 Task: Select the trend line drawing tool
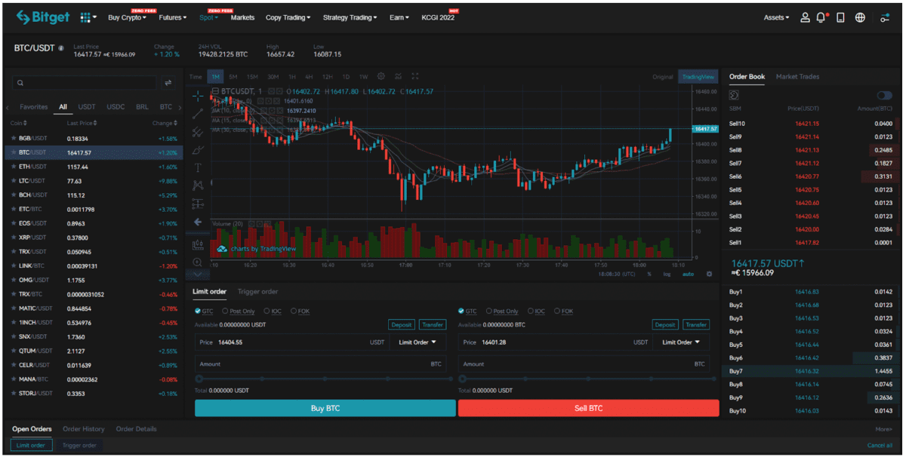[198, 114]
